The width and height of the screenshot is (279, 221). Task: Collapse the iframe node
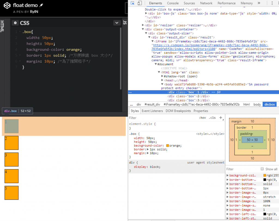tap(153, 41)
